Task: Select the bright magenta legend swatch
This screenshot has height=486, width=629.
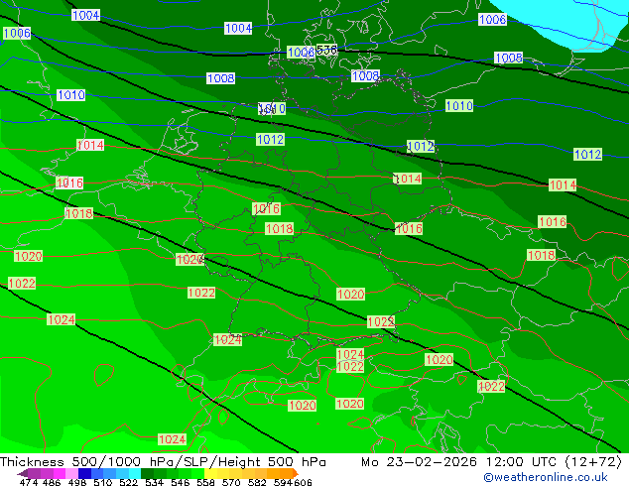Action: pyautogui.click(x=59, y=473)
